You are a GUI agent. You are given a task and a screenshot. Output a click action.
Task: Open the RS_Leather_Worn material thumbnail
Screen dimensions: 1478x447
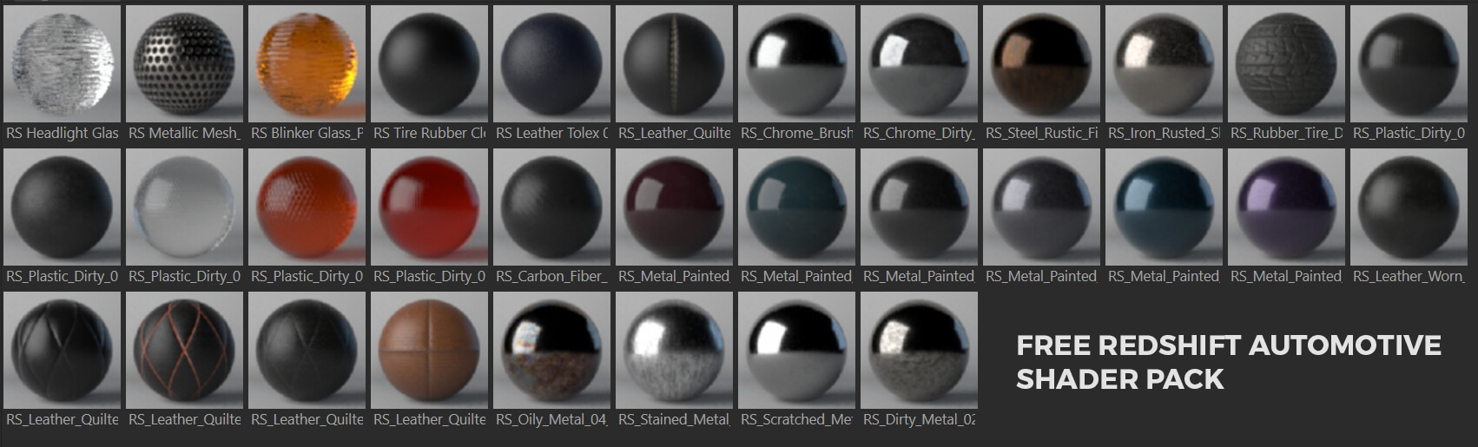click(1409, 207)
